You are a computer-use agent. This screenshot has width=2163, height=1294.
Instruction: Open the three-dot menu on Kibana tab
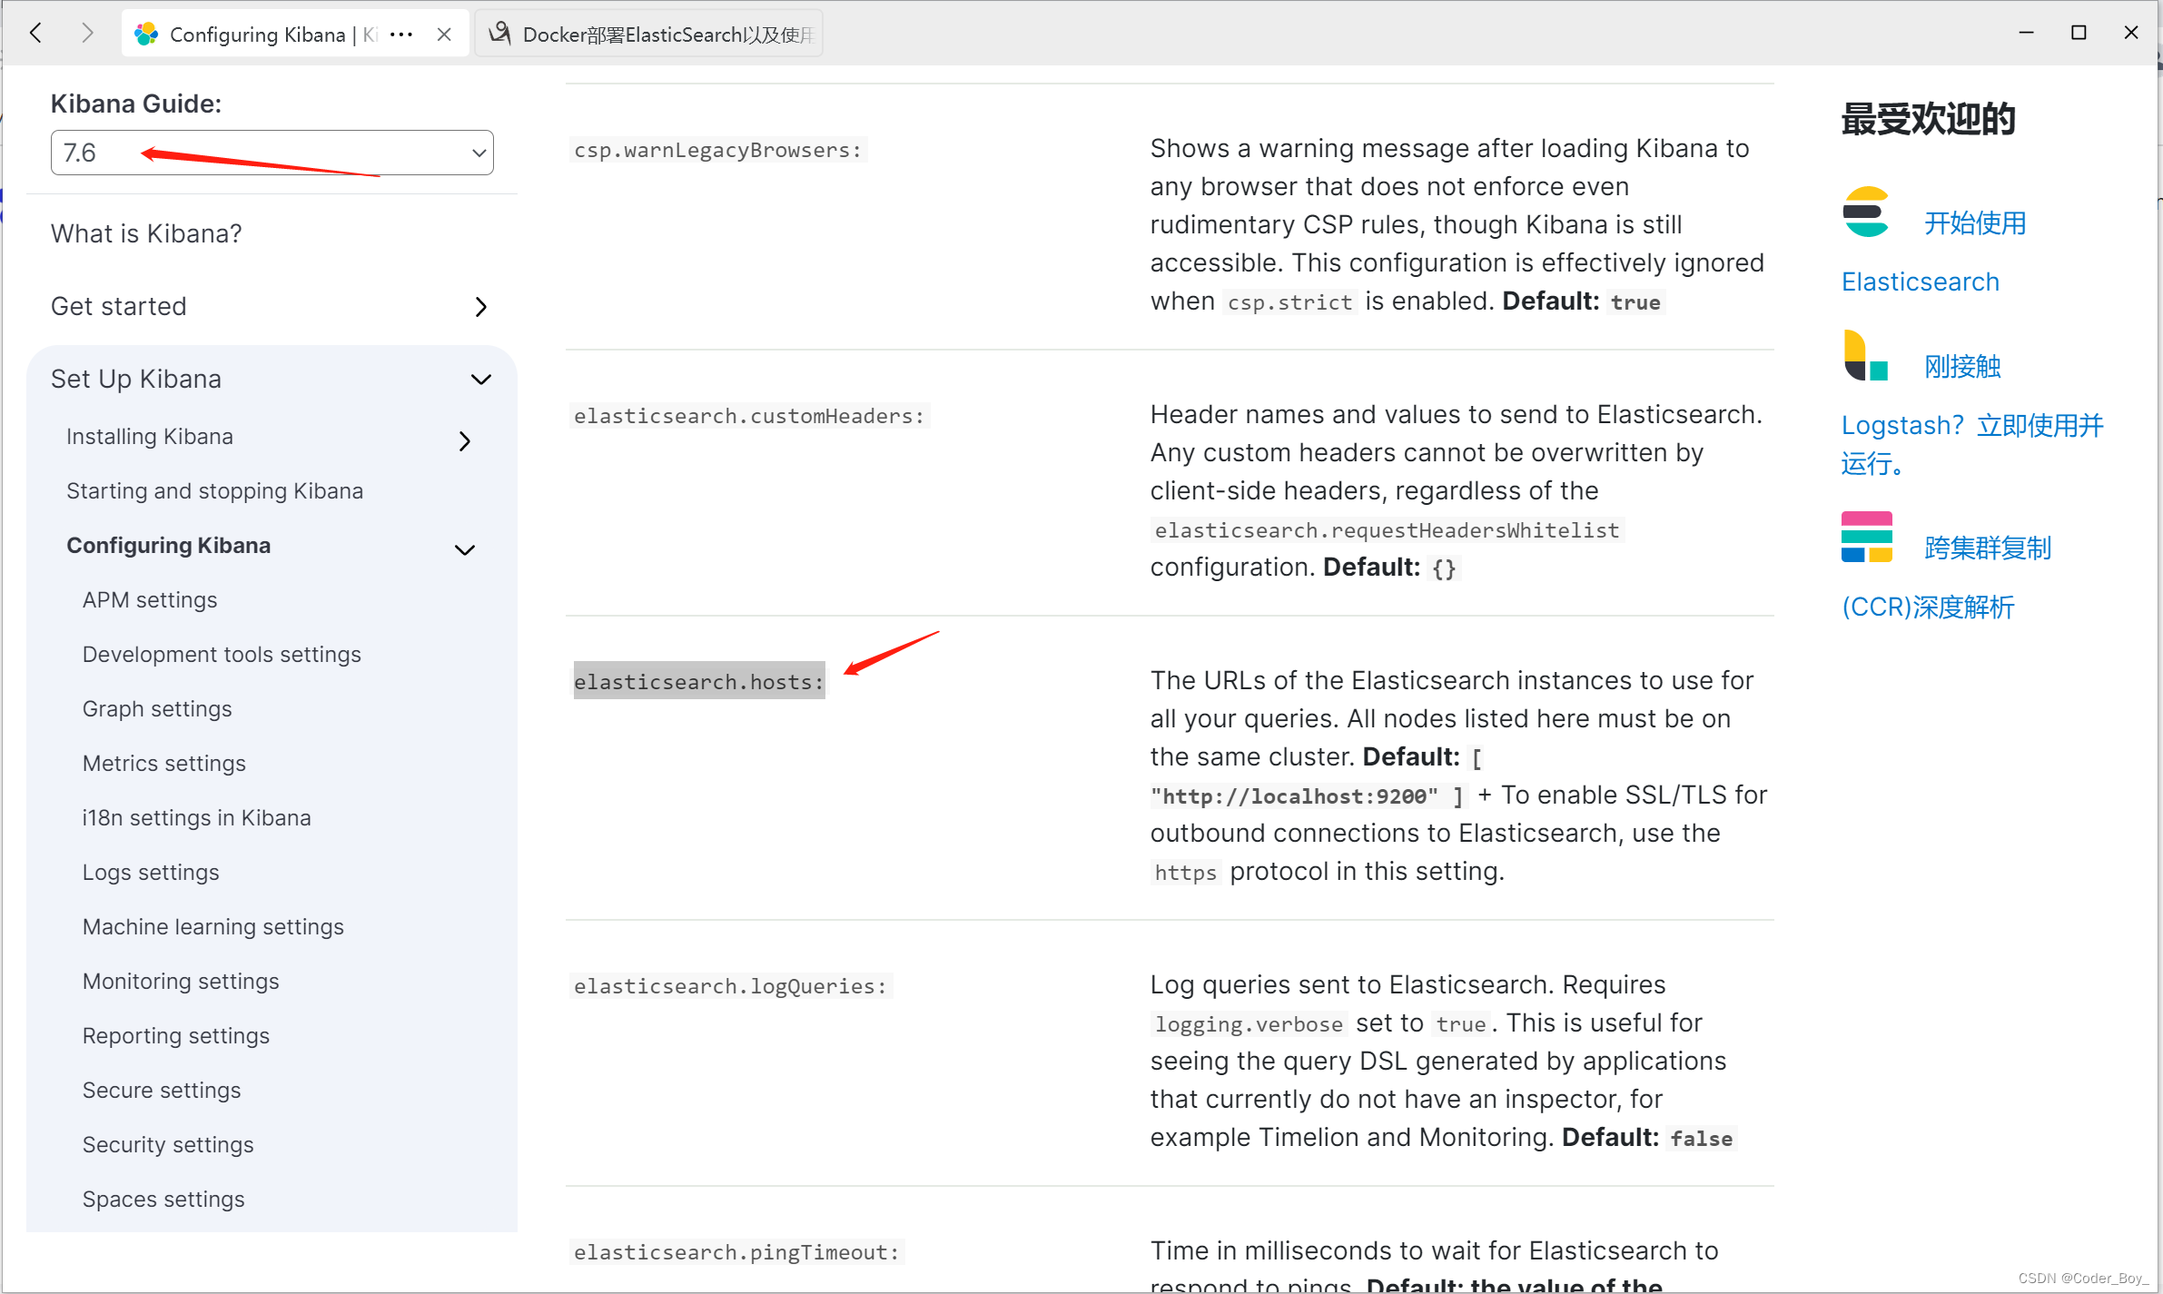tap(401, 35)
